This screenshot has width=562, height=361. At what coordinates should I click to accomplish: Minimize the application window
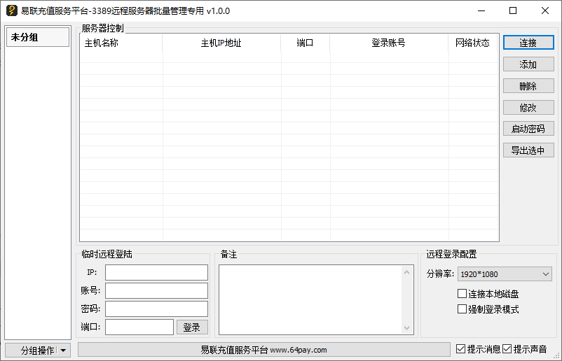pos(481,10)
